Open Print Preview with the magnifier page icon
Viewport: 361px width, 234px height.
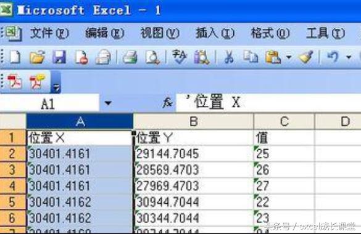(152, 57)
